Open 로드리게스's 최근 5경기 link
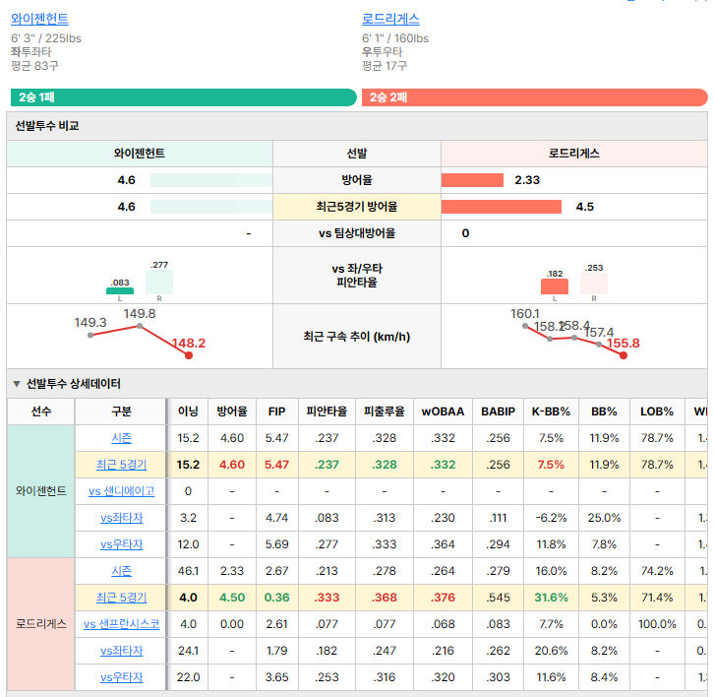 tap(122, 598)
